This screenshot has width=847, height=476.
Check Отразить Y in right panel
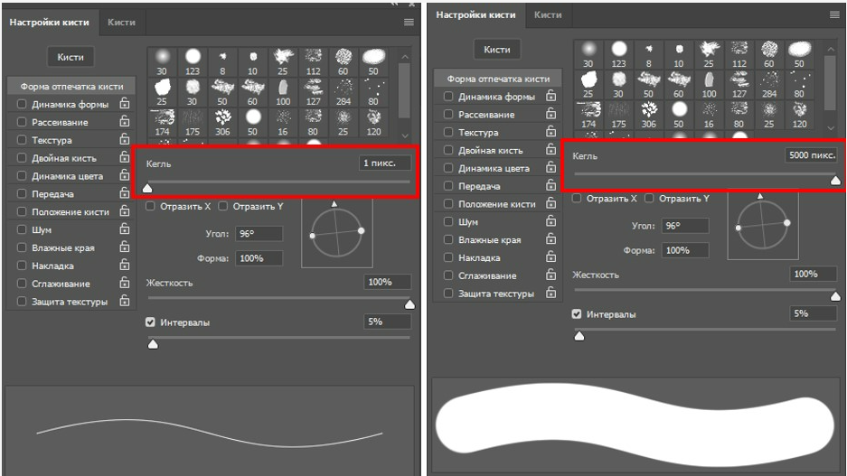tap(649, 198)
